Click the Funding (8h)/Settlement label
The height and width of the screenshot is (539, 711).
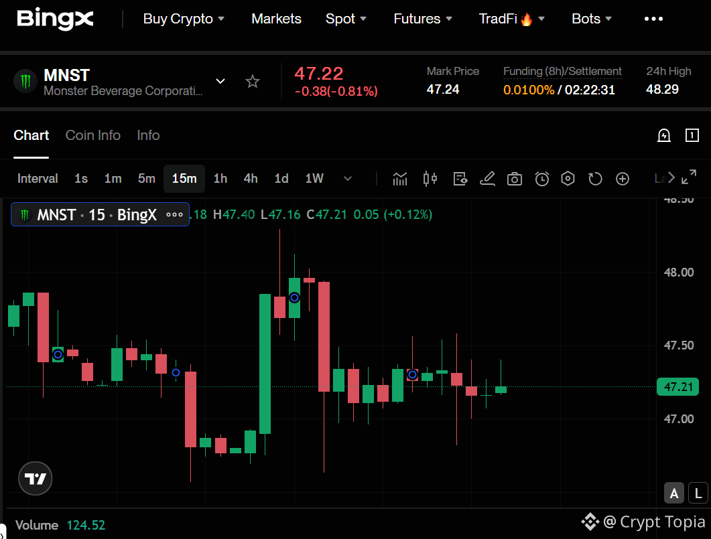click(x=562, y=71)
